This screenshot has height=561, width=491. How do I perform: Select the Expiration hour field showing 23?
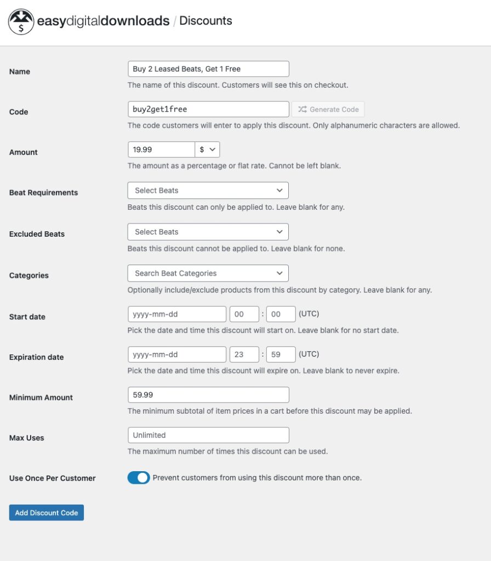pos(244,354)
